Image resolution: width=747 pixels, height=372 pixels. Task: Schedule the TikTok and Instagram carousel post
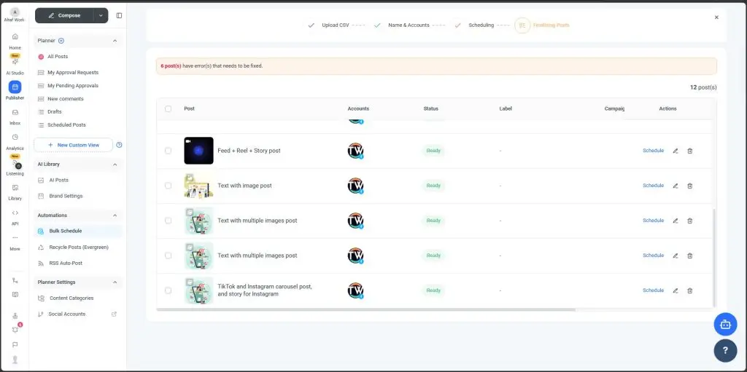tap(653, 290)
